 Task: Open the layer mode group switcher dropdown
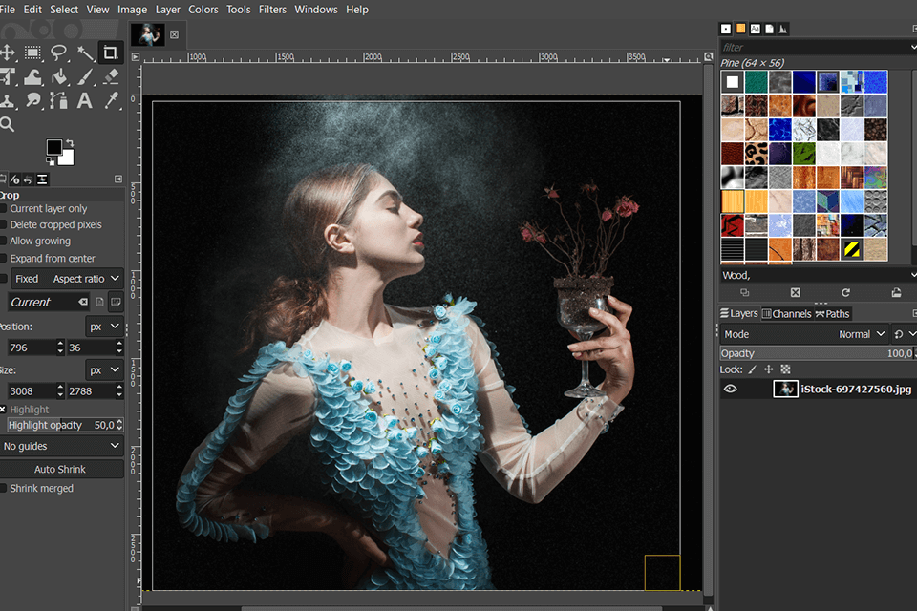(905, 334)
